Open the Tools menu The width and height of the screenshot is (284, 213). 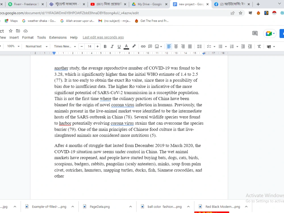(x=41, y=37)
